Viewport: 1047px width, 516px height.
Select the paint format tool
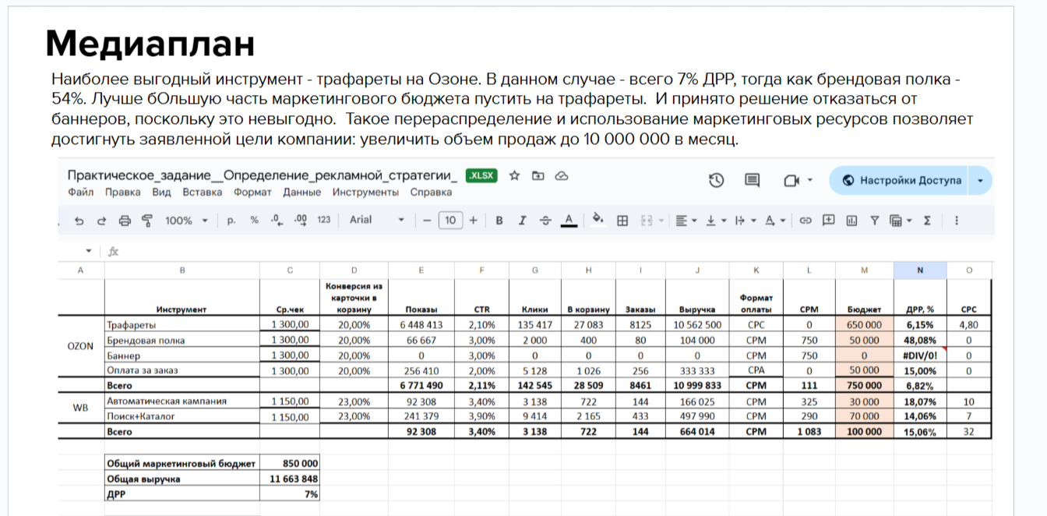click(x=147, y=221)
